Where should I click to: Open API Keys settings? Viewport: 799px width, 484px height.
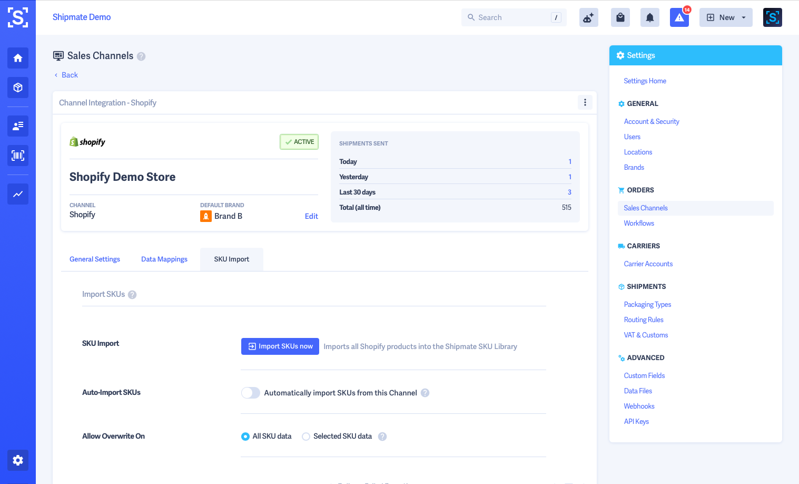(x=636, y=422)
